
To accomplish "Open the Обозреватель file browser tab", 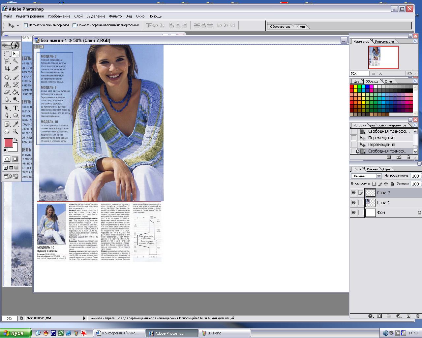I will [x=280, y=26].
